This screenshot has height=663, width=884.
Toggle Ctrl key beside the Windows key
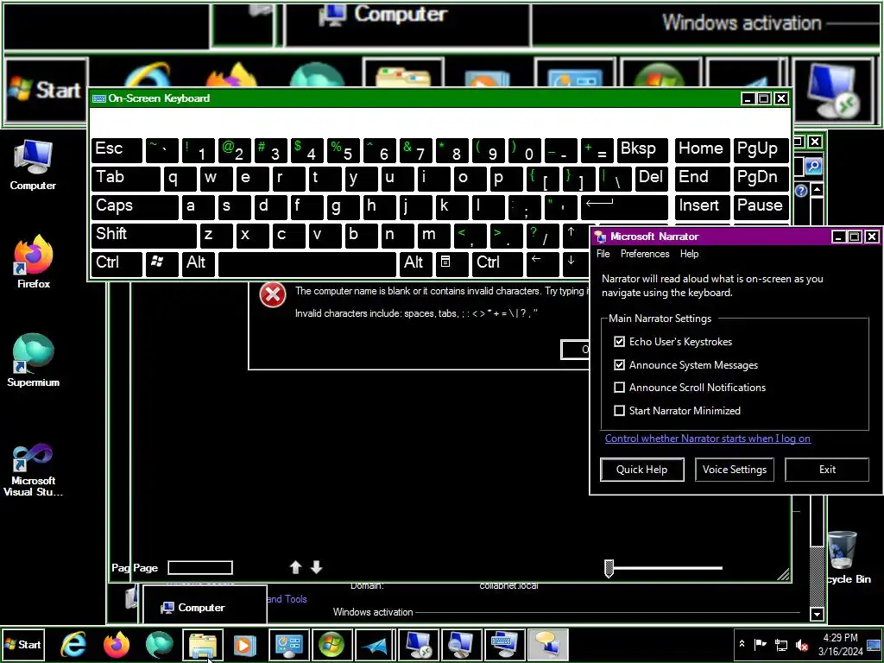coord(117,263)
